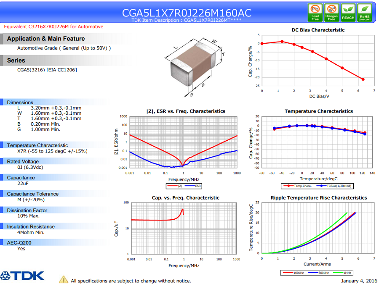The image size is (379, 284).
Task: Click the M (+/-20%) tolerance value
Action: [31, 200]
